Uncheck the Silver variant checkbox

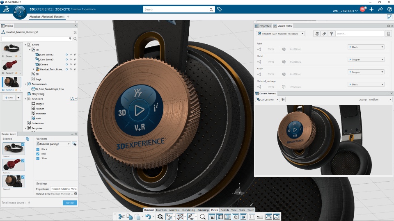[38, 158]
